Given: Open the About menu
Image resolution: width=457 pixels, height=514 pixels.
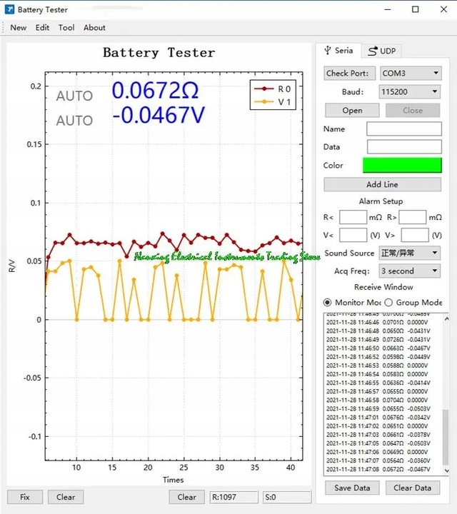Looking at the screenshot, I should (x=94, y=28).
